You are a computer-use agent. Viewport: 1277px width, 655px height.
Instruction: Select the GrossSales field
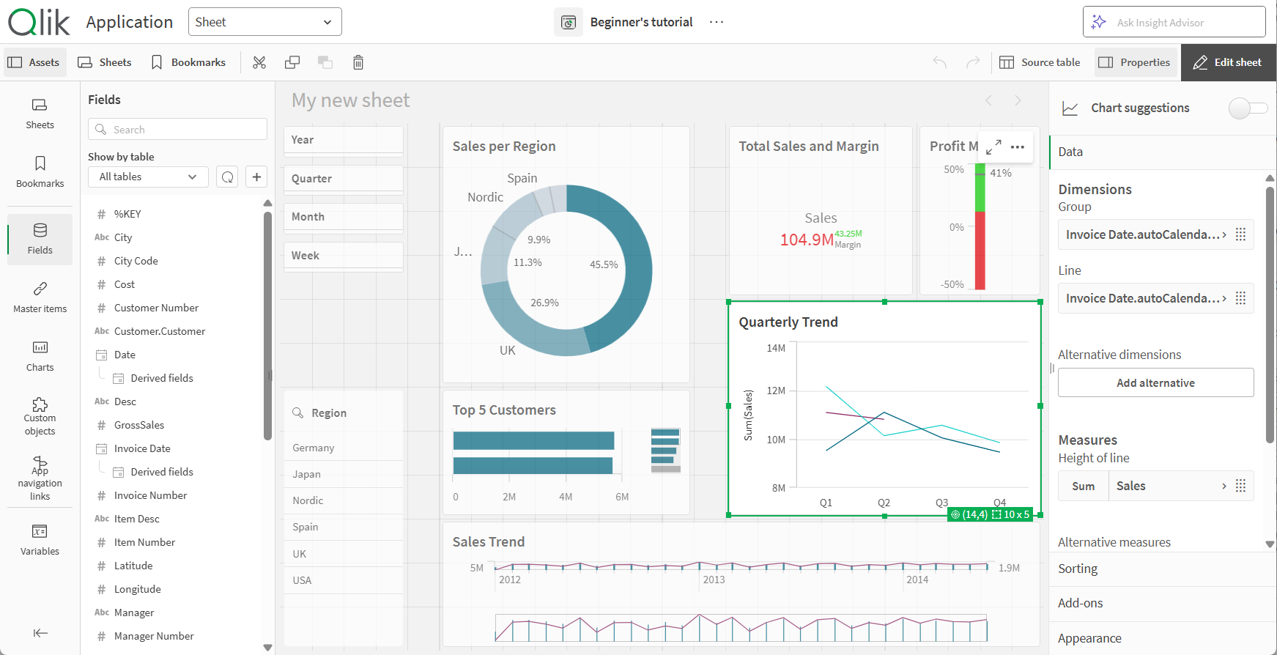139,425
